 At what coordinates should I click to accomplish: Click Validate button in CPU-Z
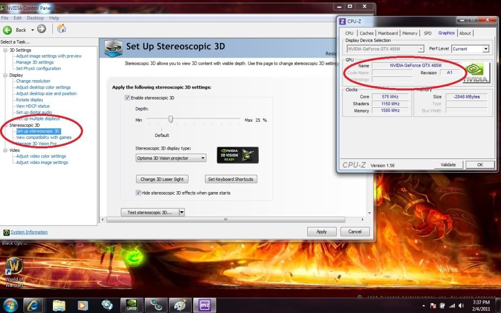coord(448,165)
